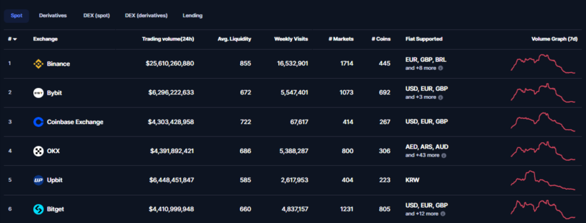Click the Bitget logo icon
Image resolution: width=586 pixels, height=223 pixels.
tap(38, 209)
